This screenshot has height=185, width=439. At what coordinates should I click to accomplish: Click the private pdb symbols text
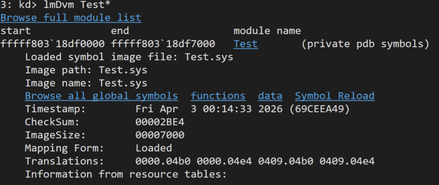pos(365,44)
